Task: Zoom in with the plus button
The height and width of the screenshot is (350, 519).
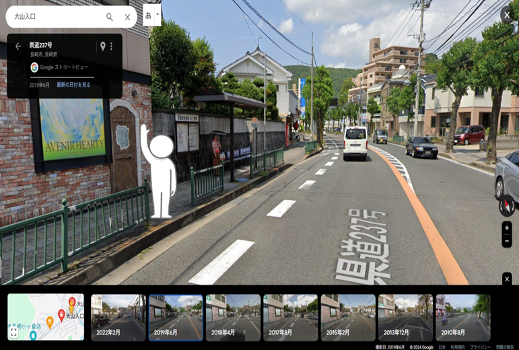Action: pyautogui.click(x=507, y=228)
